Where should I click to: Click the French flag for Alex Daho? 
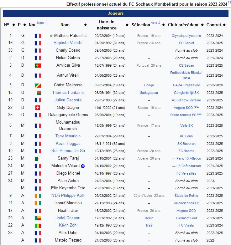[38, 233]
